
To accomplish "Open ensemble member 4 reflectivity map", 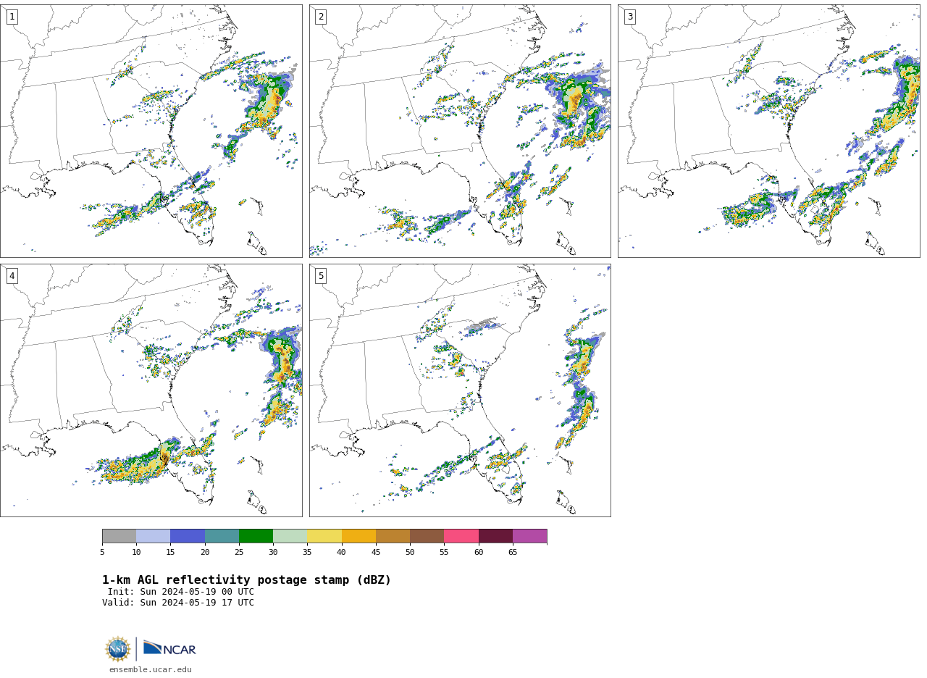I will [x=151, y=390].
